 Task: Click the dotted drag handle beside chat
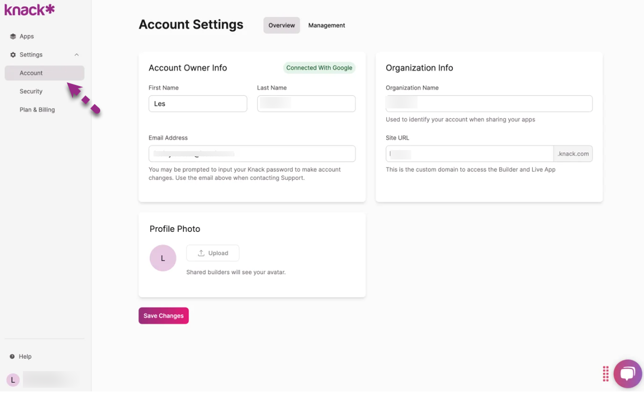[x=605, y=373]
